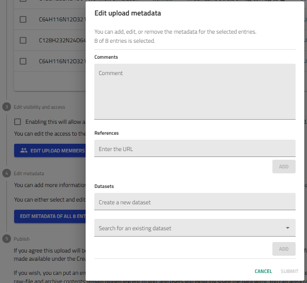Click EDIT METADATA OF ALL 8 ENTRIES button
307x283 pixels.
(x=50, y=216)
